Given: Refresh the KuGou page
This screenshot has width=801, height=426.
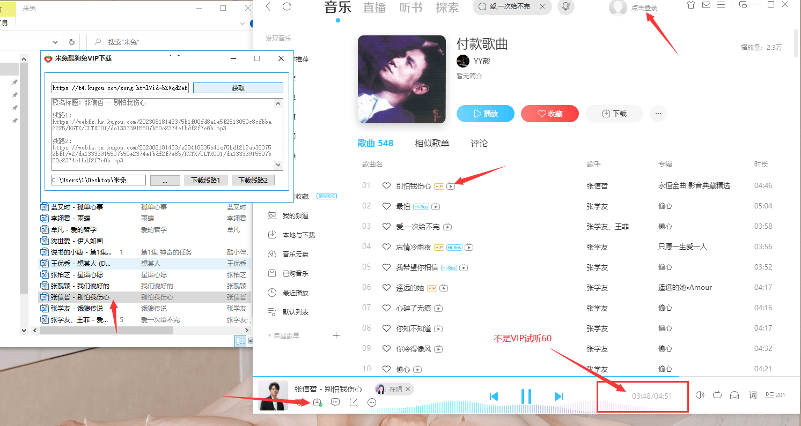Looking at the screenshot, I should (287, 6).
